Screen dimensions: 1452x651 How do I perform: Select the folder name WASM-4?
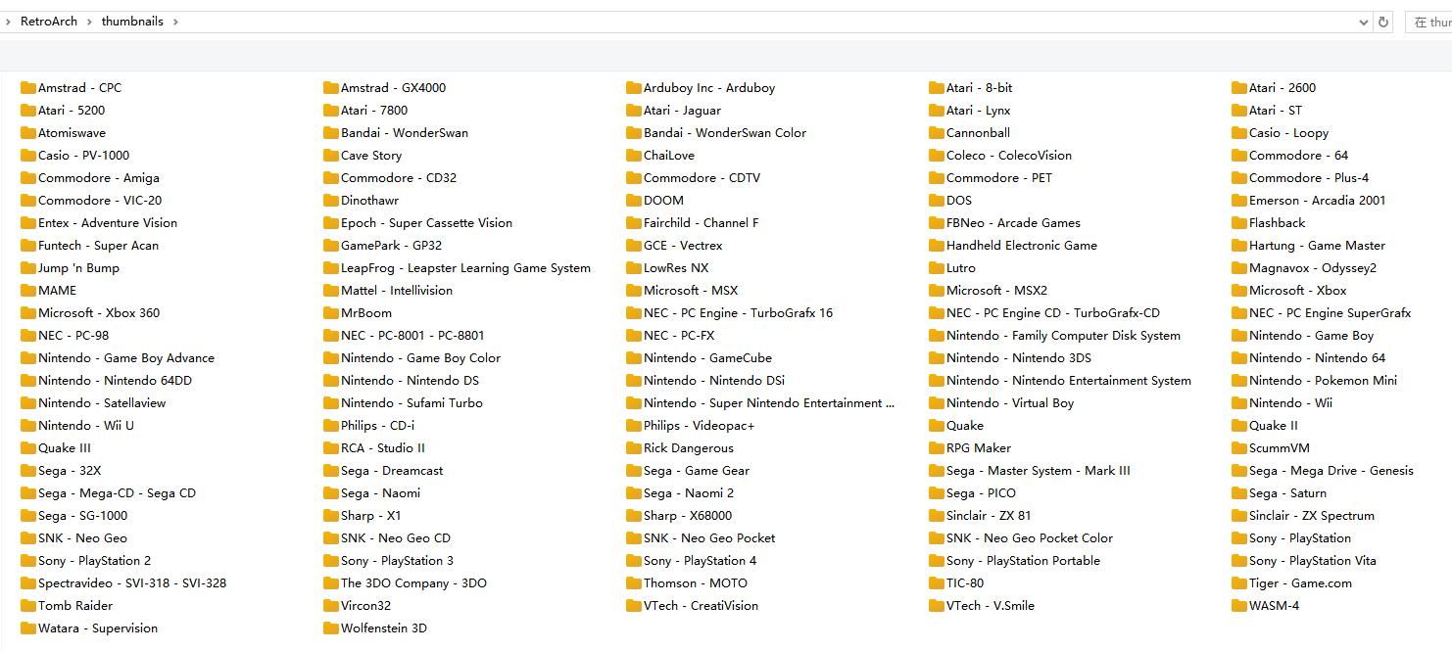coord(1274,606)
